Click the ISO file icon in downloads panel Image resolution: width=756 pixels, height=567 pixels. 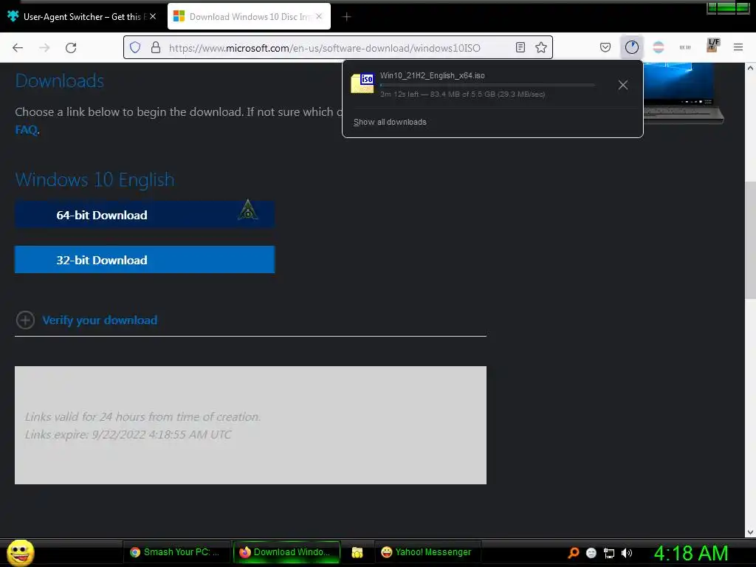click(x=362, y=83)
